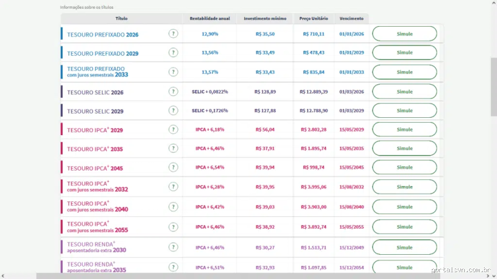Open help icon for Tesouro Prefixado 2029
The height and width of the screenshot is (279, 497).
(x=173, y=53)
